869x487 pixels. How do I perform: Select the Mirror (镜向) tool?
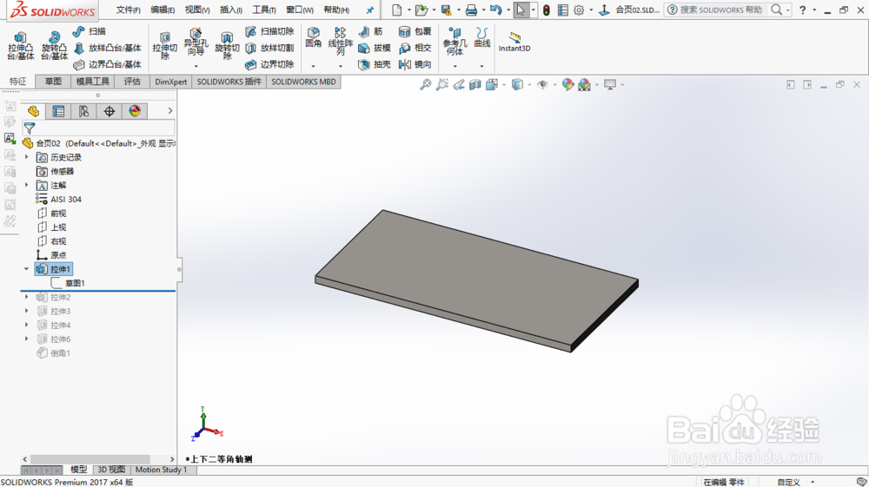coord(415,65)
